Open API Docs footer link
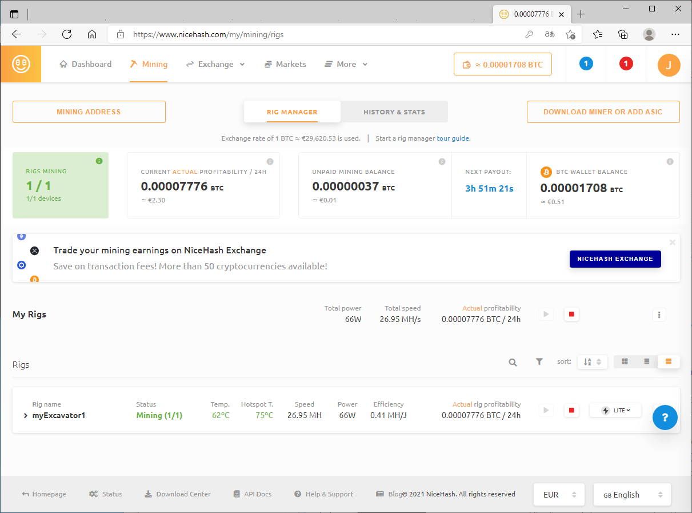The height and width of the screenshot is (513, 692). [253, 494]
